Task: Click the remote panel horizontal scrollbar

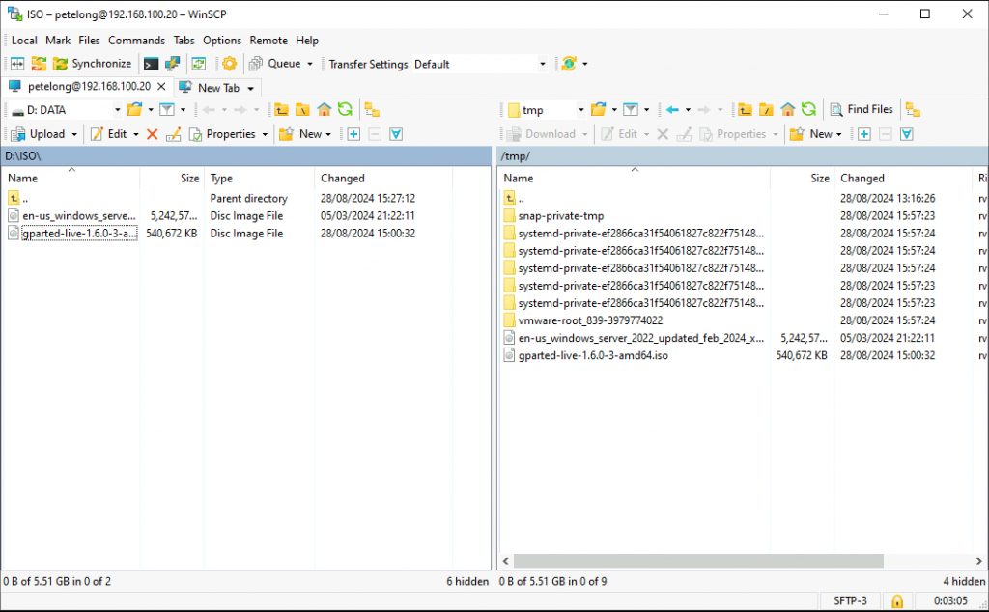Action: (x=697, y=560)
